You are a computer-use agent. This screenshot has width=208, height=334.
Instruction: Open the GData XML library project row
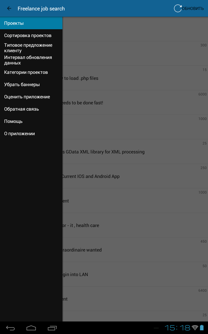pos(135,152)
